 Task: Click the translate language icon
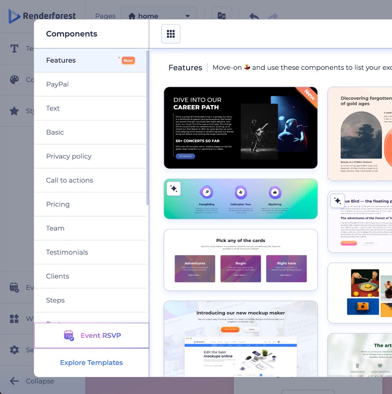click(222, 16)
